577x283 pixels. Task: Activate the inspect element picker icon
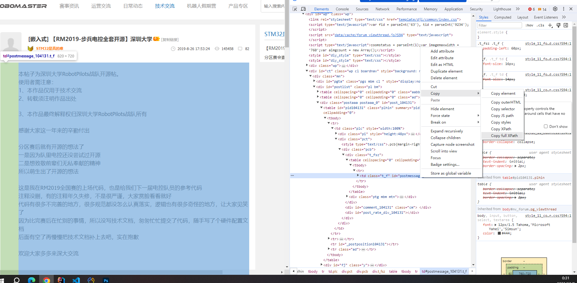295,9
